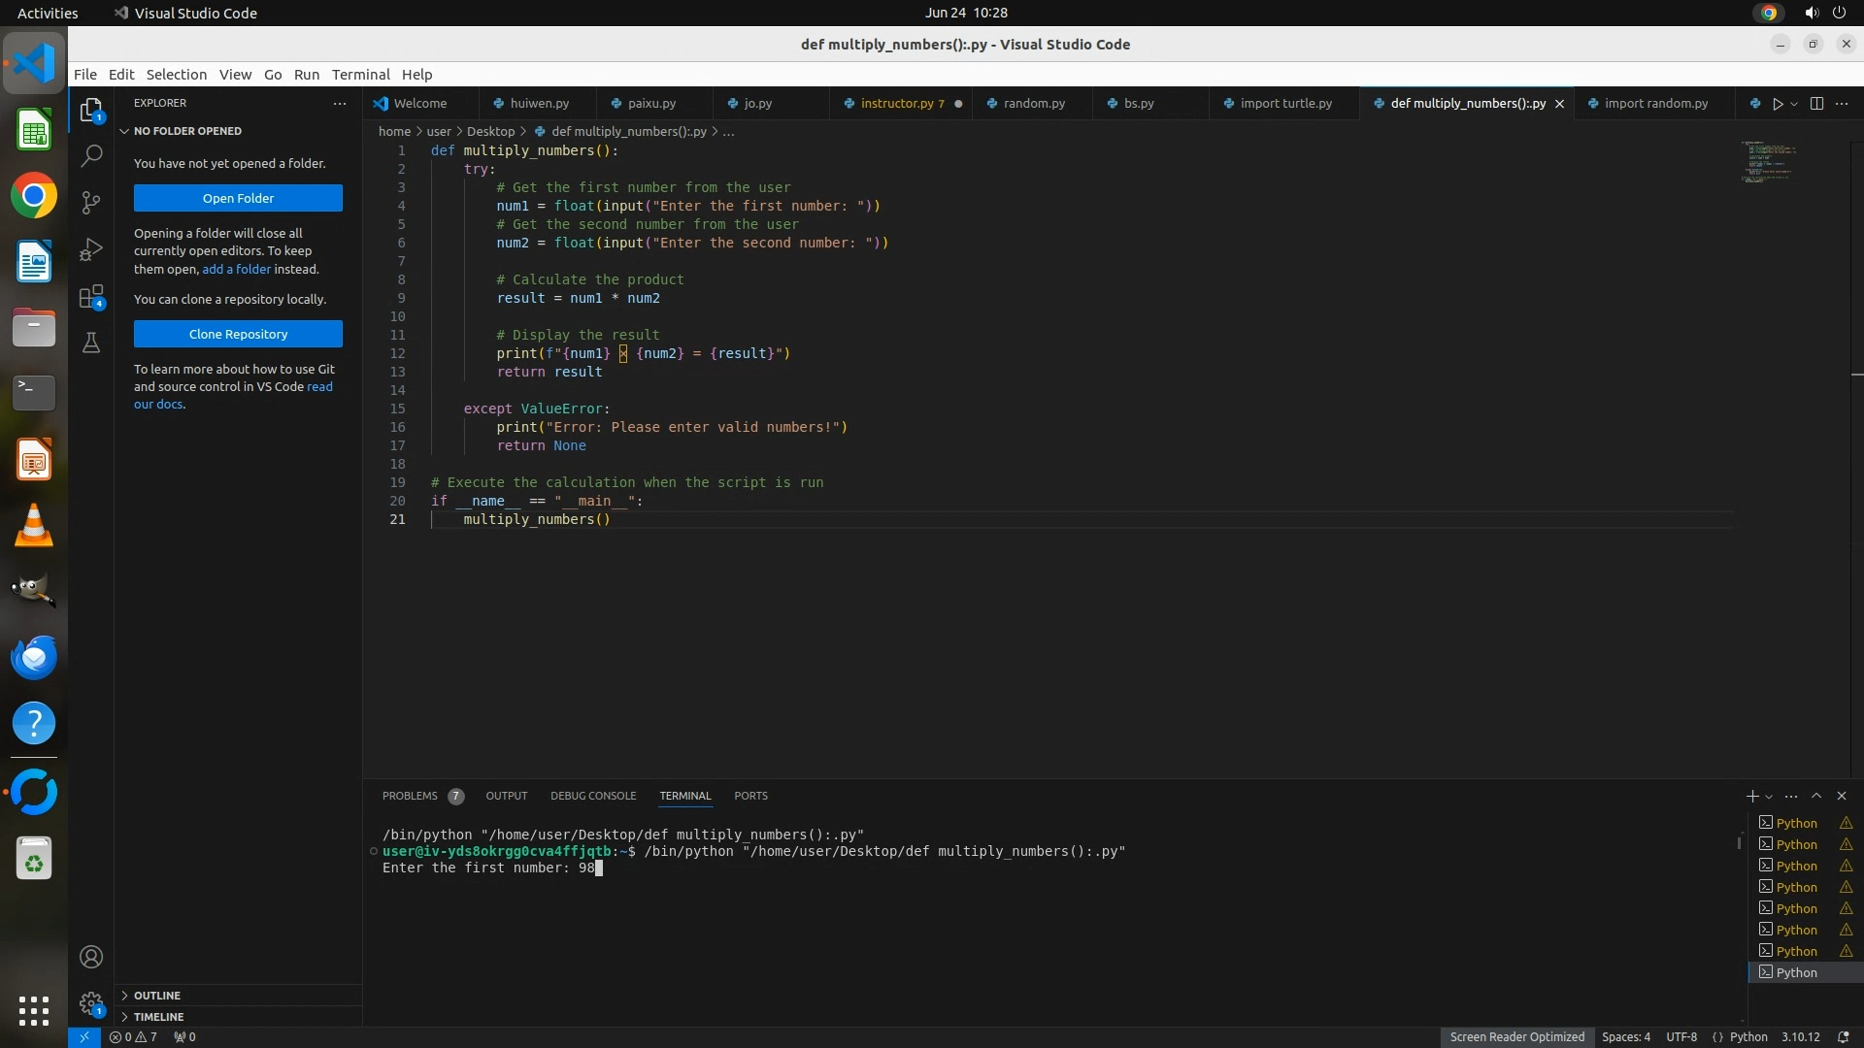Expand the OUTLINE section
This screenshot has width=1864, height=1048.
pyautogui.click(x=157, y=996)
